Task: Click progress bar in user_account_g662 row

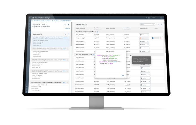Action: point(156,38)
